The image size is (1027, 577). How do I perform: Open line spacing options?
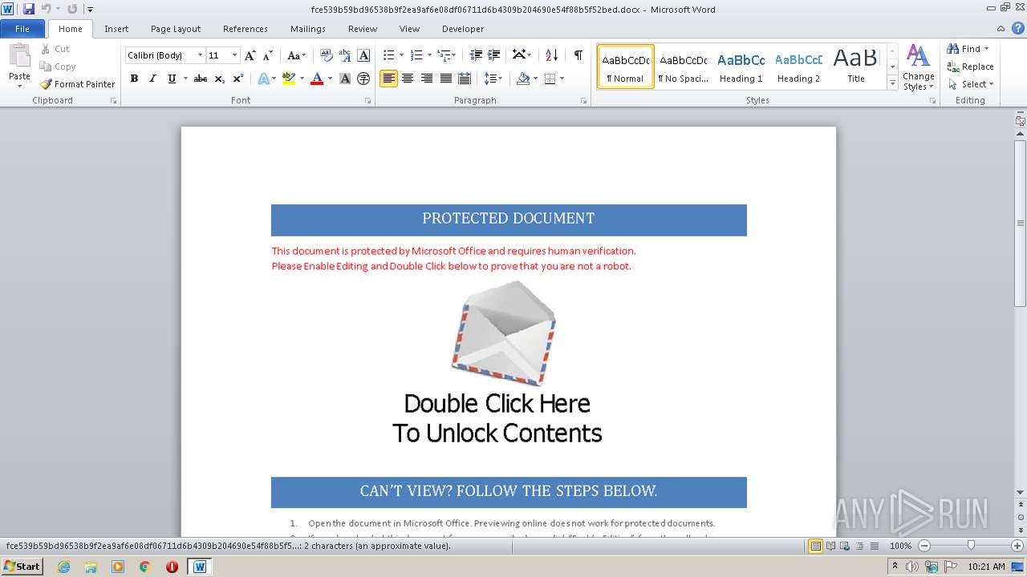[493, 79]
